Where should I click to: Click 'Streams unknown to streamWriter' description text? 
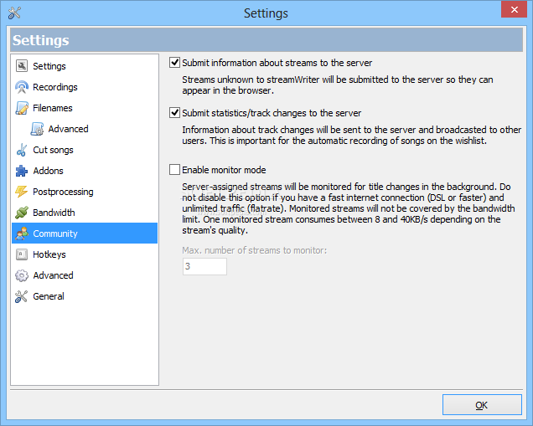click(338, 85)
